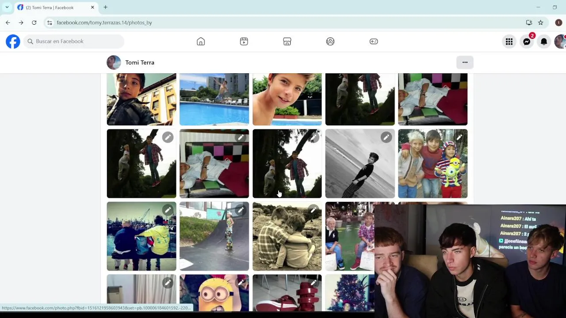This screenshot has width=566, height=318.
Task: Go forward with the browser forward arrow
Action: point(21,23)
